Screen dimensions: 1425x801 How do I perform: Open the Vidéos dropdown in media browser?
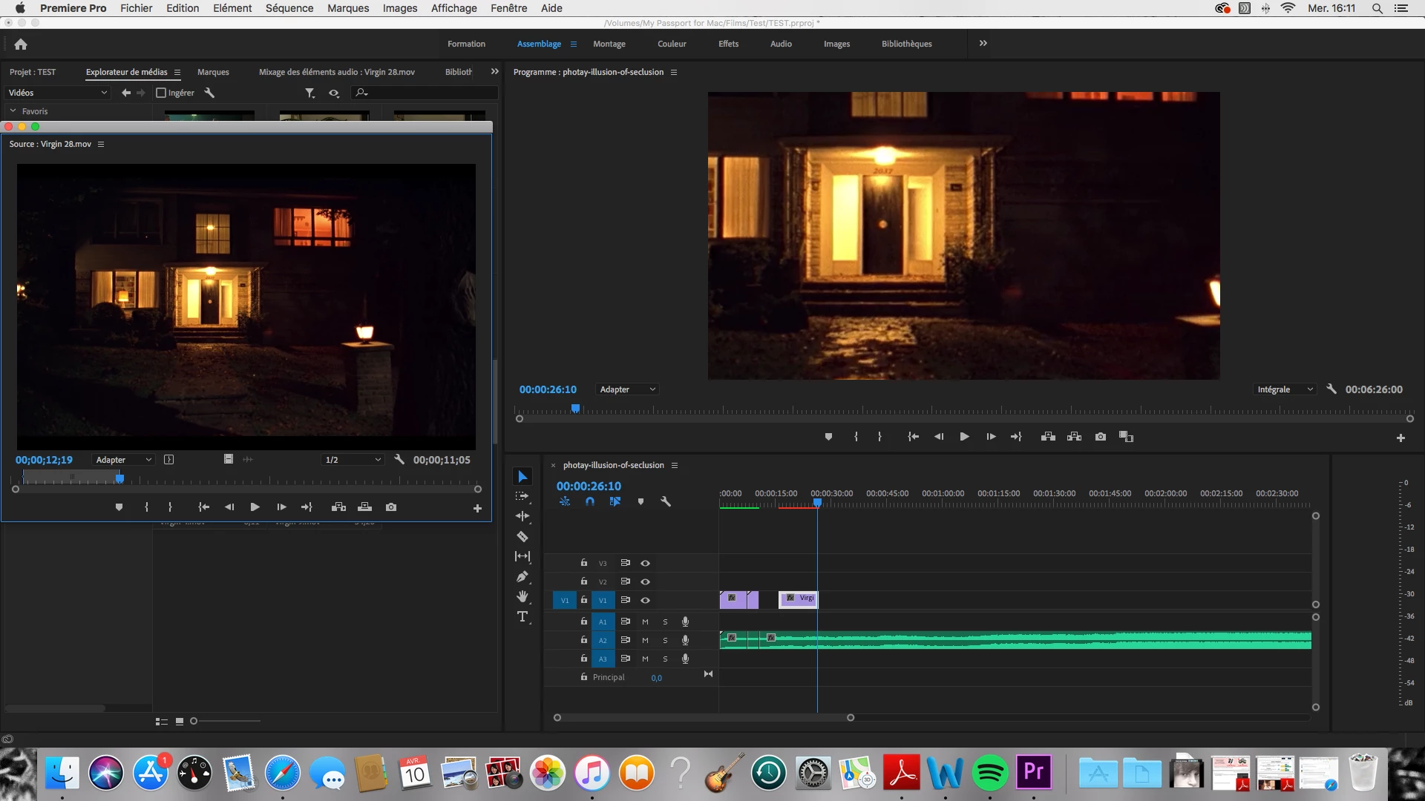click(57, 93)
